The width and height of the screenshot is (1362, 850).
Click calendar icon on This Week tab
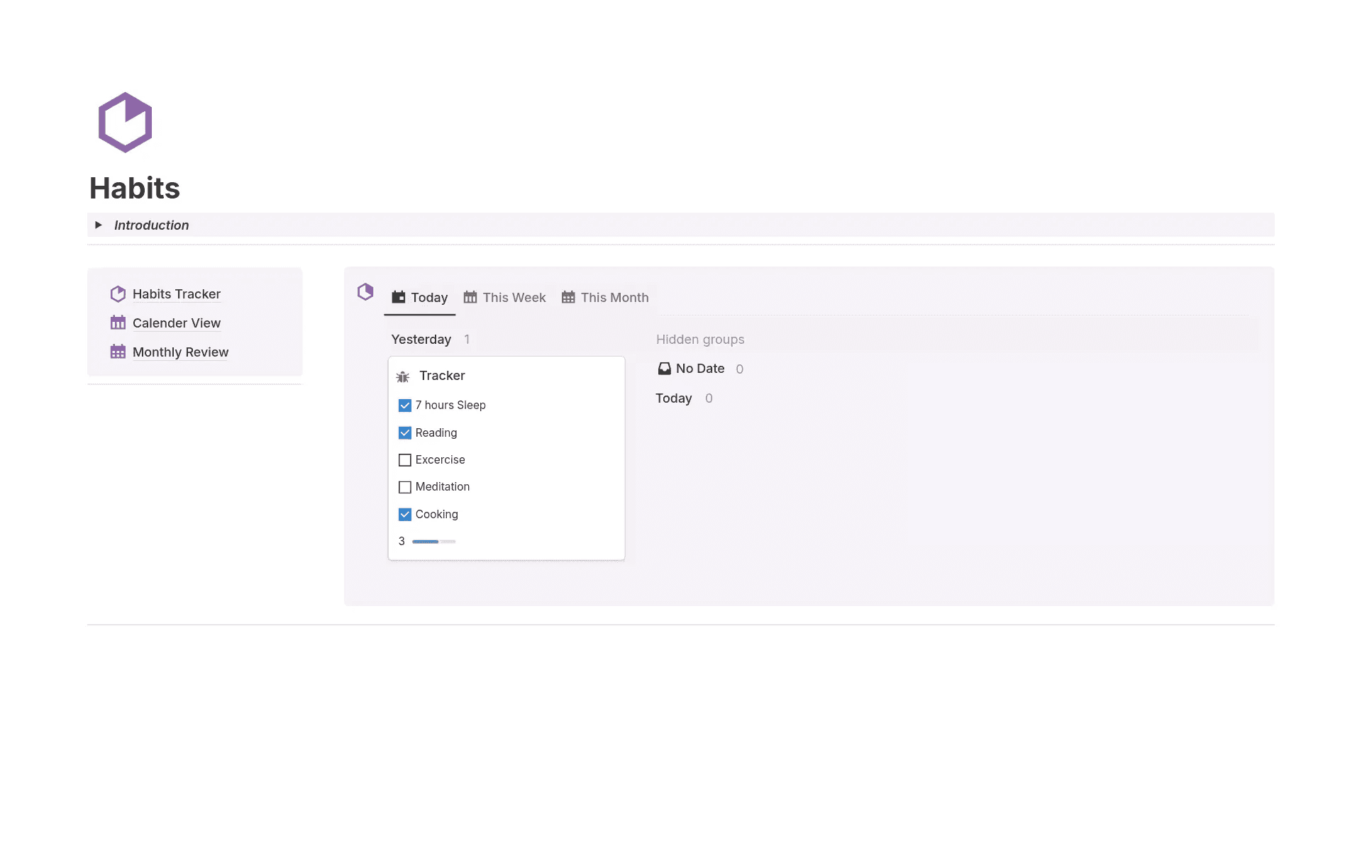pos(470,298)
